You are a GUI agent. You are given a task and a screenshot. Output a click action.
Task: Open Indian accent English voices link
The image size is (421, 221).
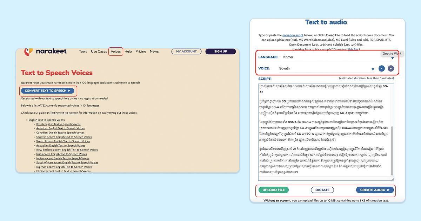pyautogui.click(x=62, y=159)
